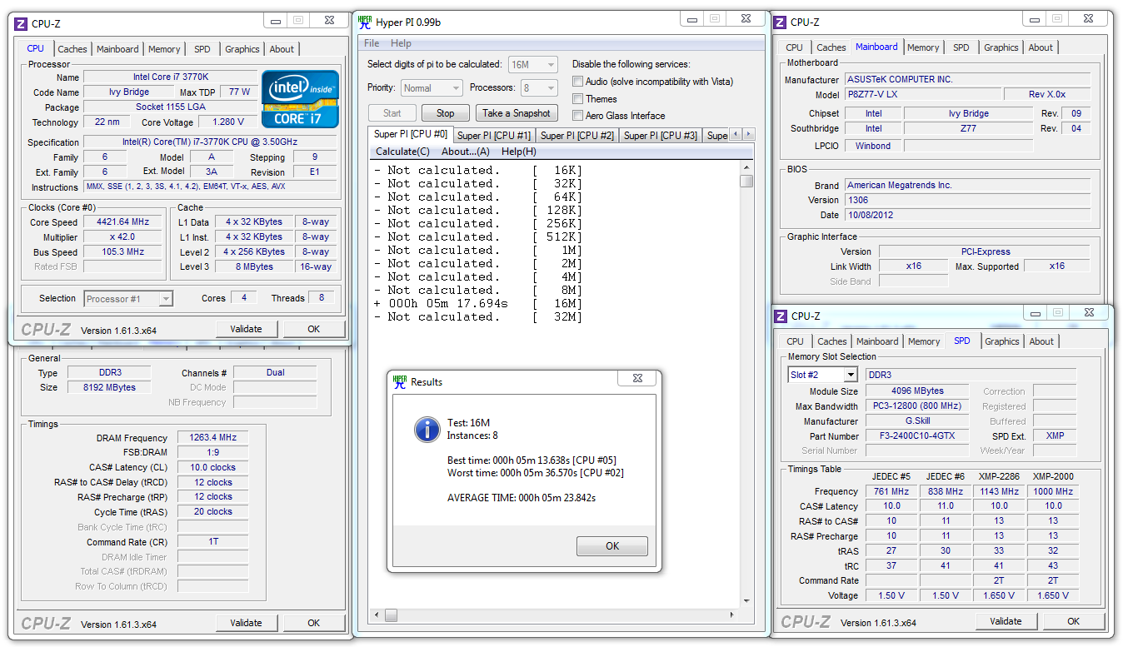The height and width of the screenshot is (647, 1128).
Task: Click the motherboard Model P8Z77-V LX field
Action: coord(923,95)
